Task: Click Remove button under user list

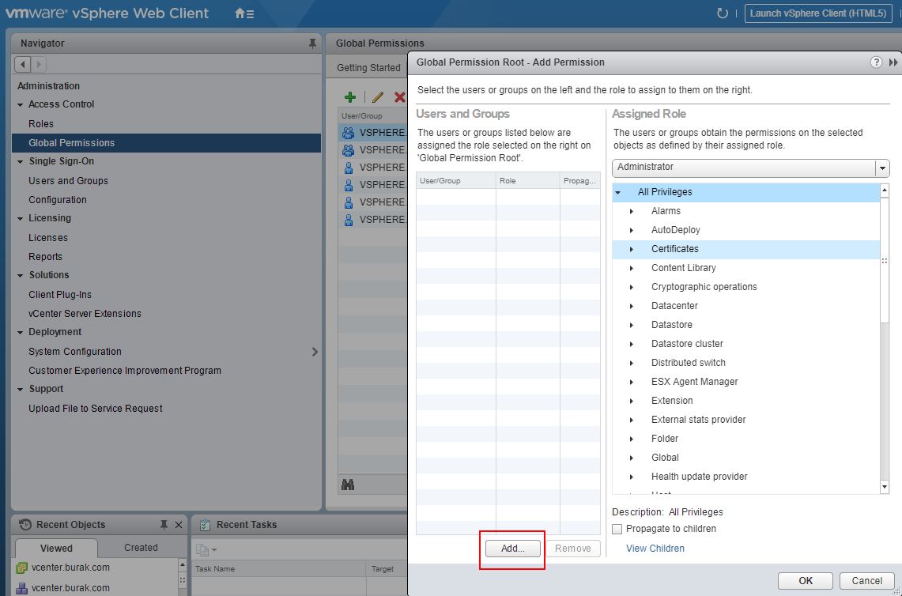Action: (573, 549)
